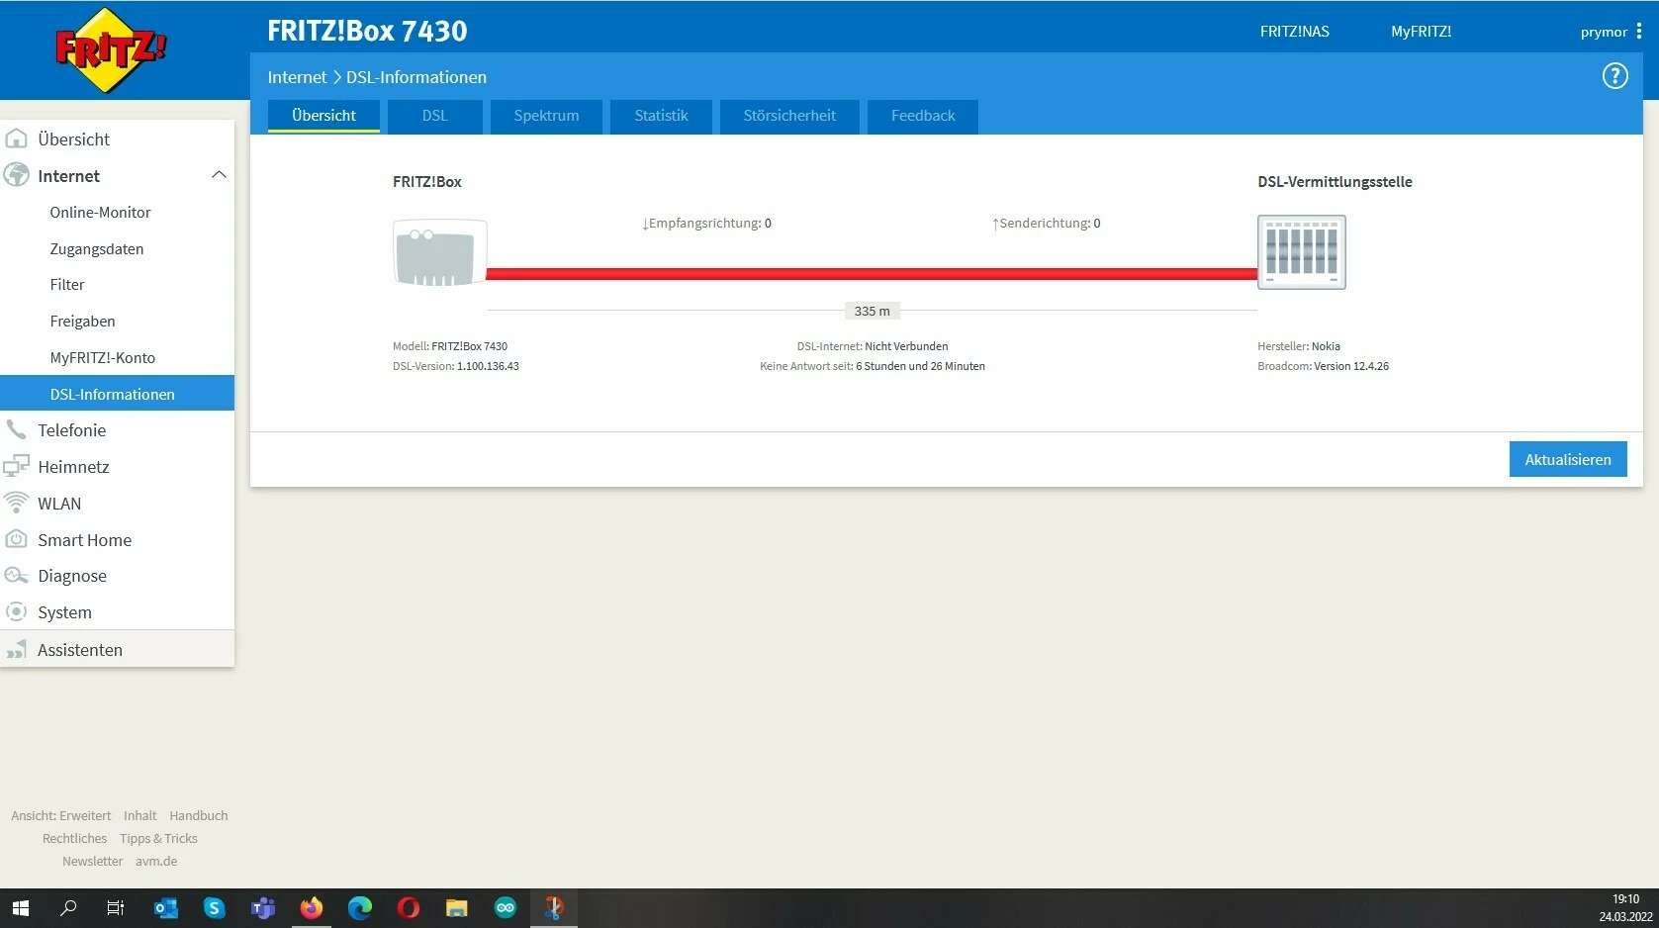Click the FRITZ!Box device image
Viewport: 1659px width, 928px height.
click(x=440, y=252)
